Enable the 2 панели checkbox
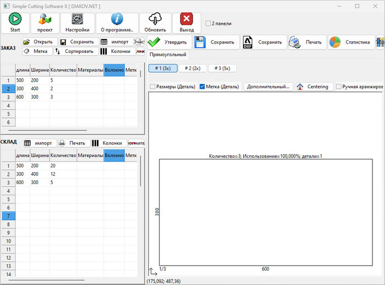 [x=208, y=23]
